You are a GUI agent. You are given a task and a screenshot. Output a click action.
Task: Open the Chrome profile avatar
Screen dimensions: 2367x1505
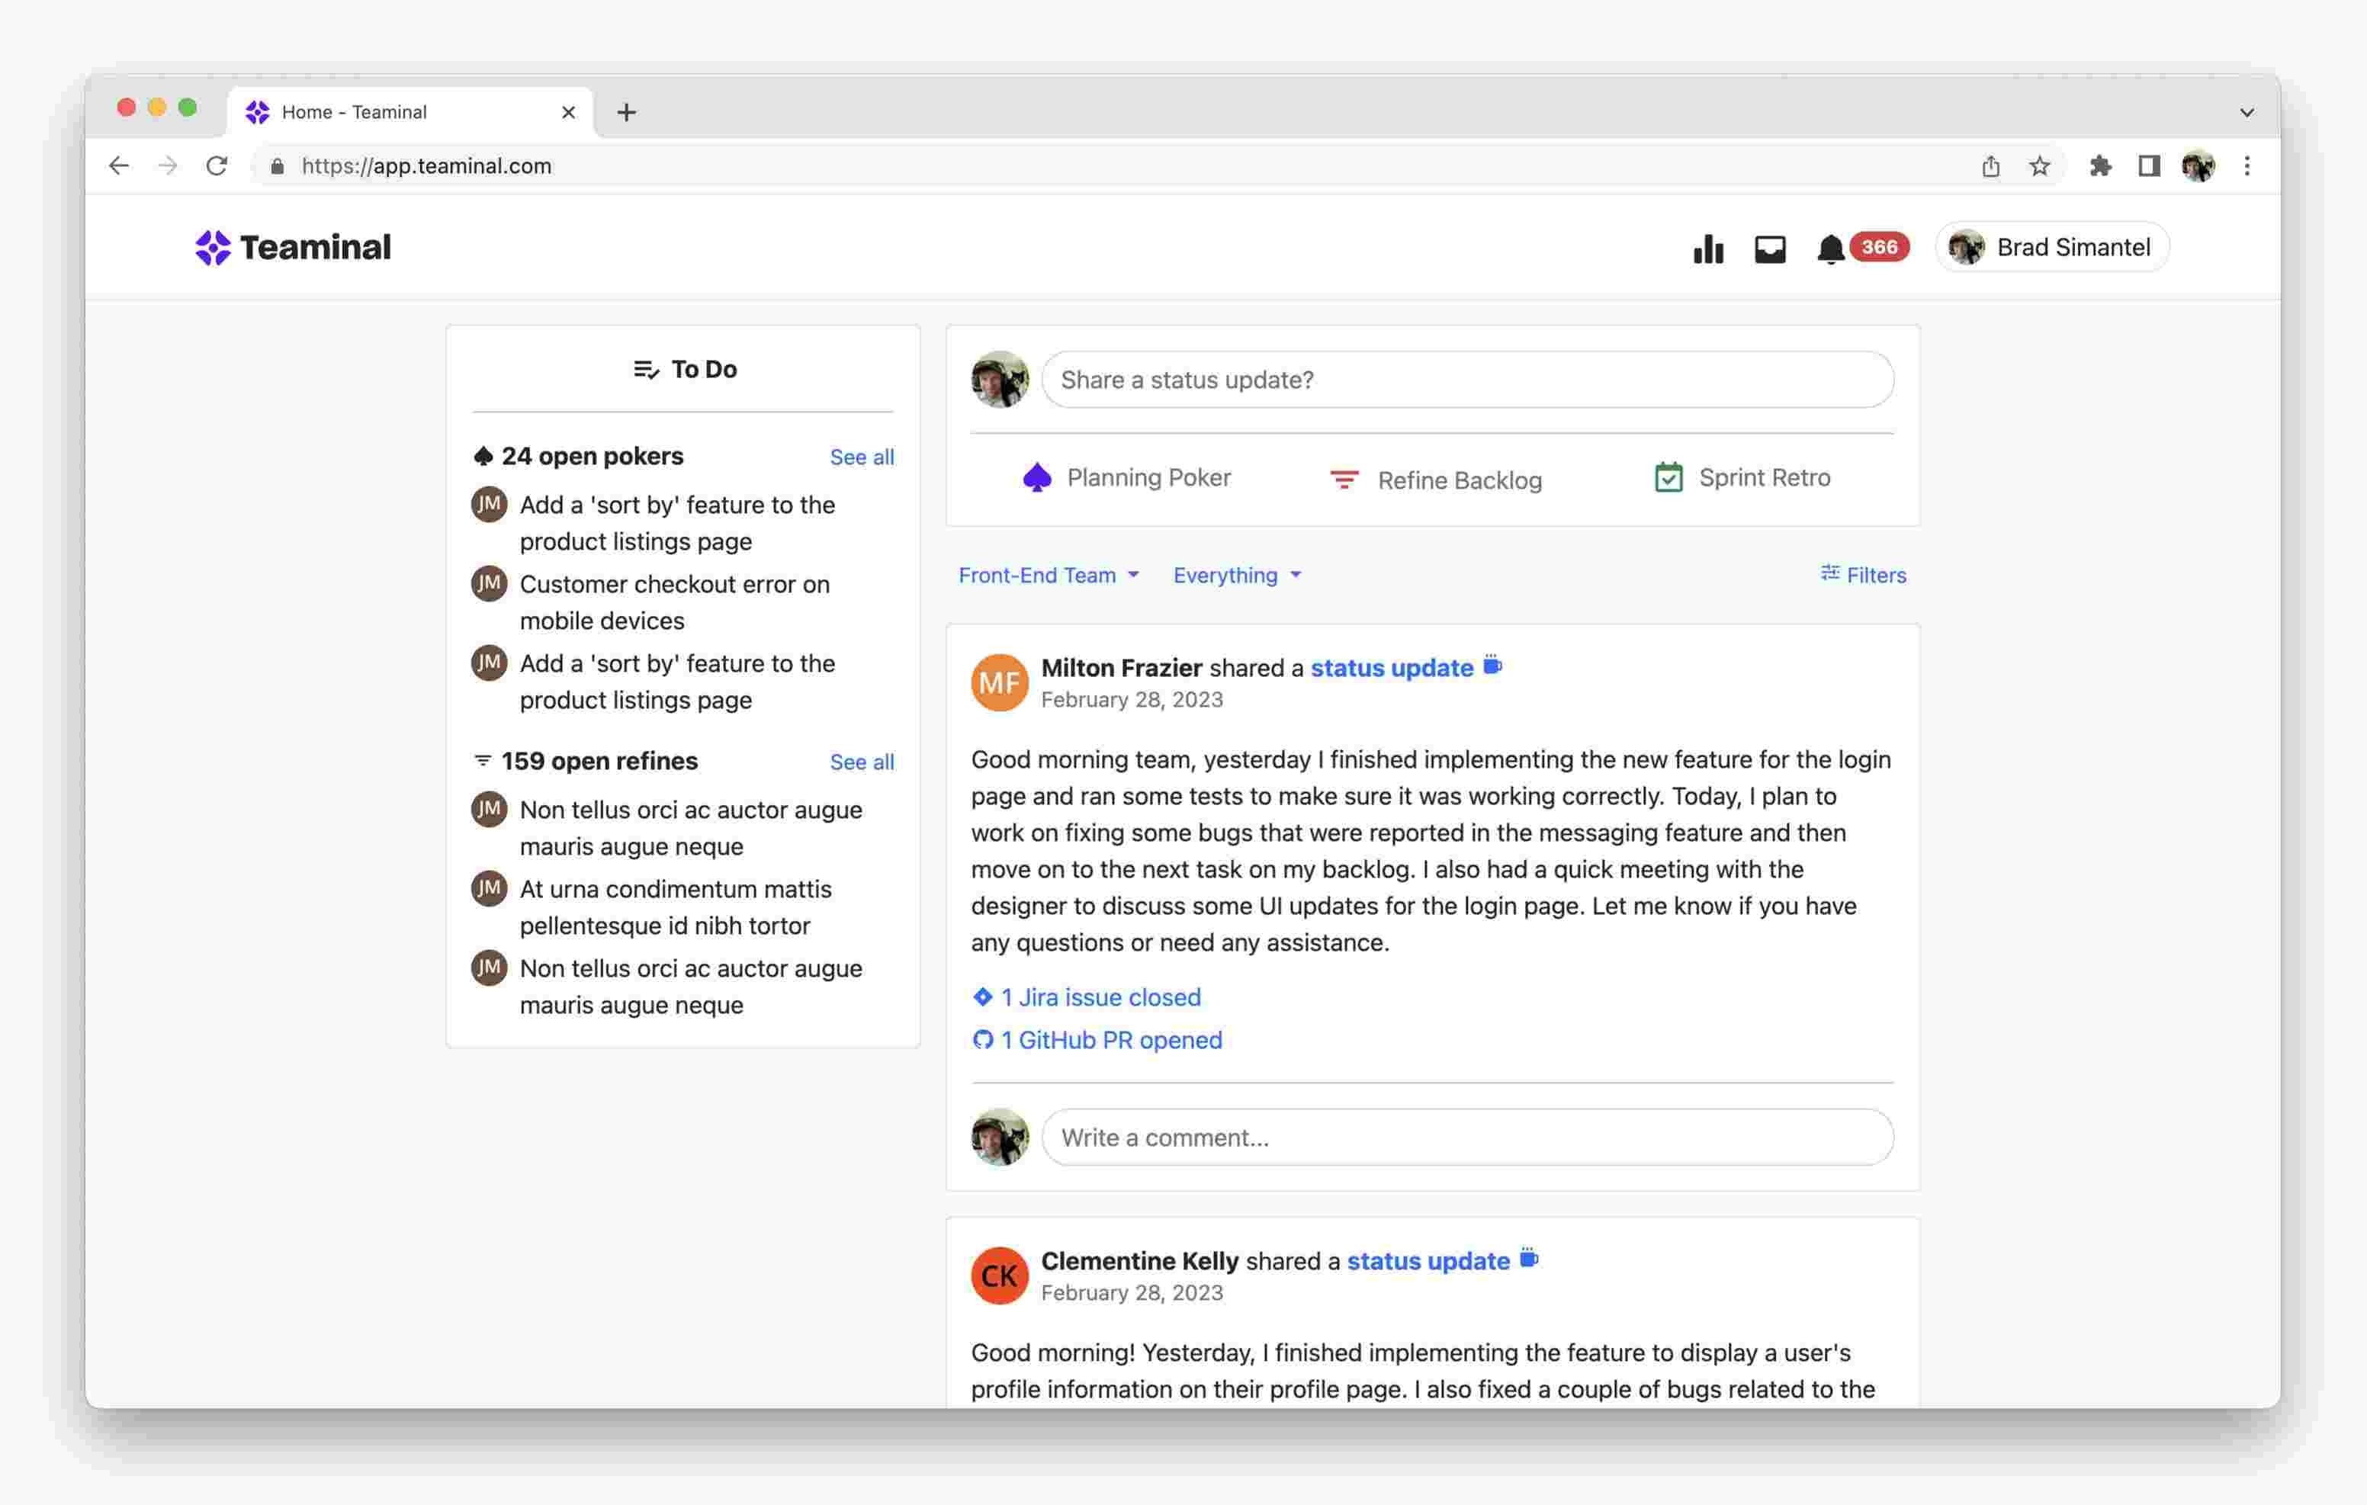tap(2198, 166)
